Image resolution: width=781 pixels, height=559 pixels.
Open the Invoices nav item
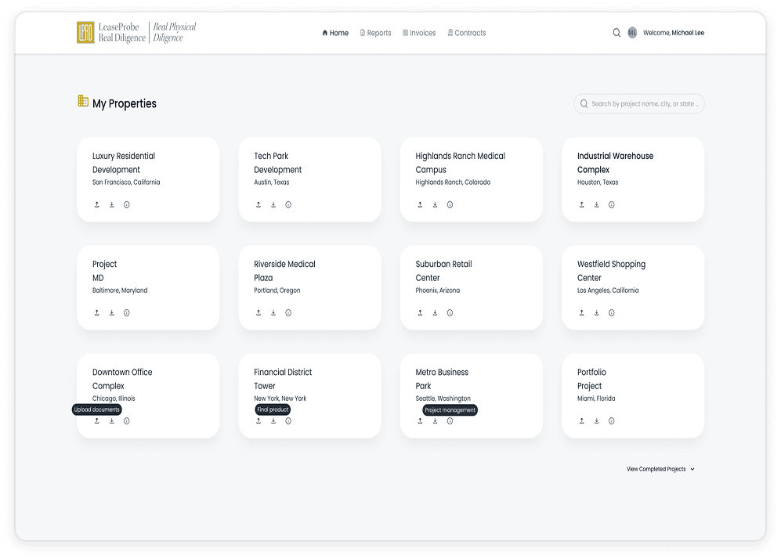419,33
